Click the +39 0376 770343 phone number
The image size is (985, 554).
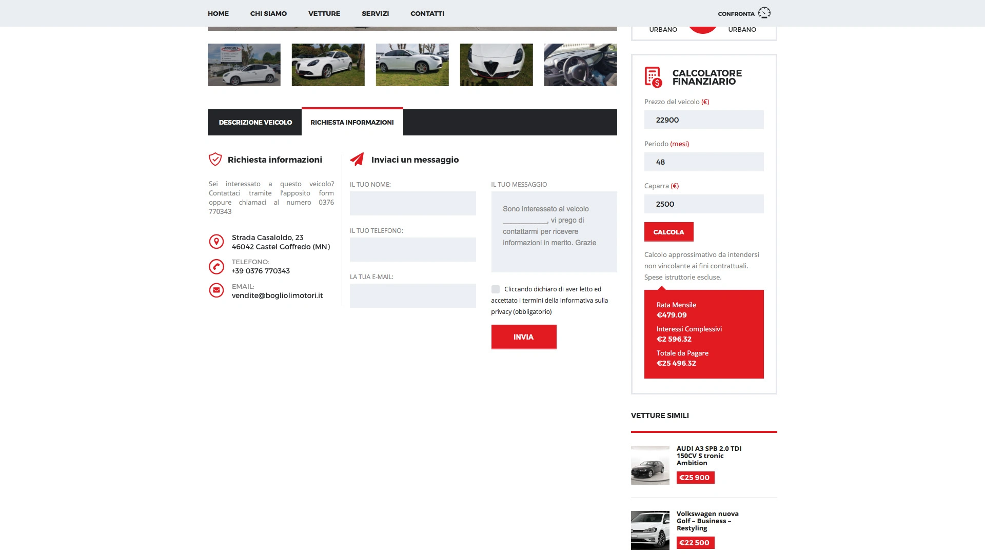pyautogui.click(x=261, y=271)
